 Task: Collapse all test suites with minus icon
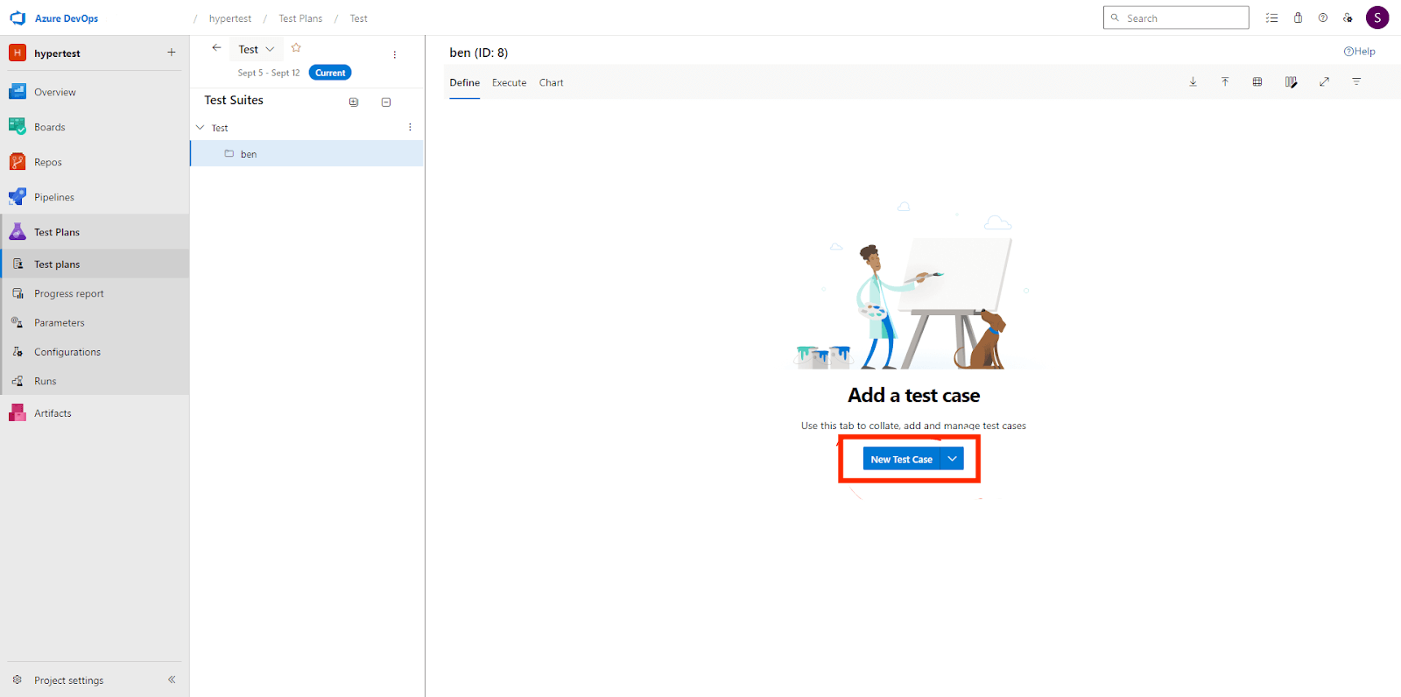point(386,102)
